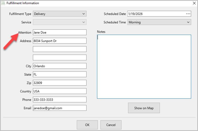Viewport: 198px width, 131px height.
Task: Click the Cancel button
Action: tap(111, 125)
